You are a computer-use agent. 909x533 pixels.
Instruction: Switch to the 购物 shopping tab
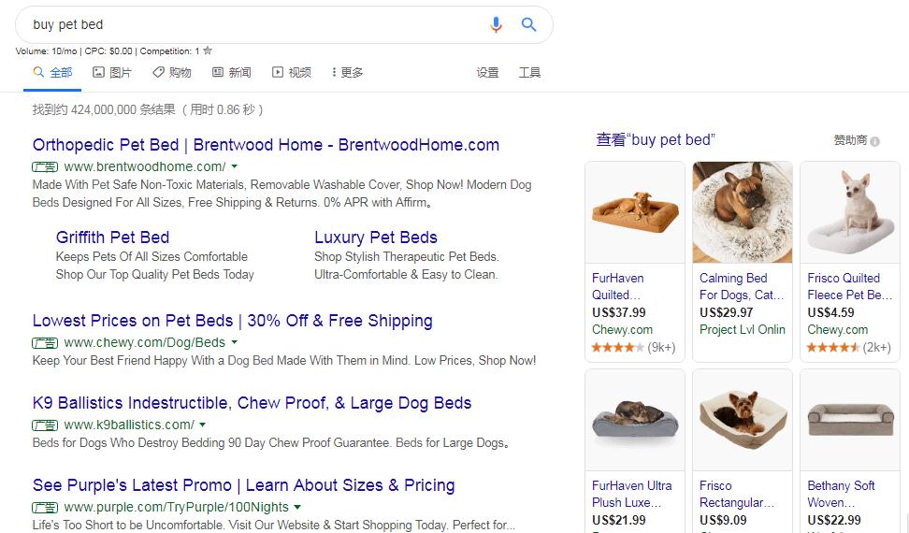(x=171, y=72)
